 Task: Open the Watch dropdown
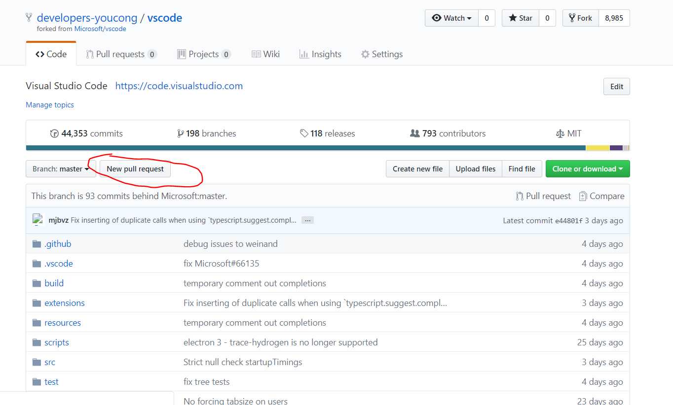pyautogui.click(x=451, y=18)
